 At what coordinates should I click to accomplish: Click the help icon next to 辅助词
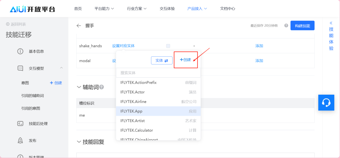[x=102, y=87]
